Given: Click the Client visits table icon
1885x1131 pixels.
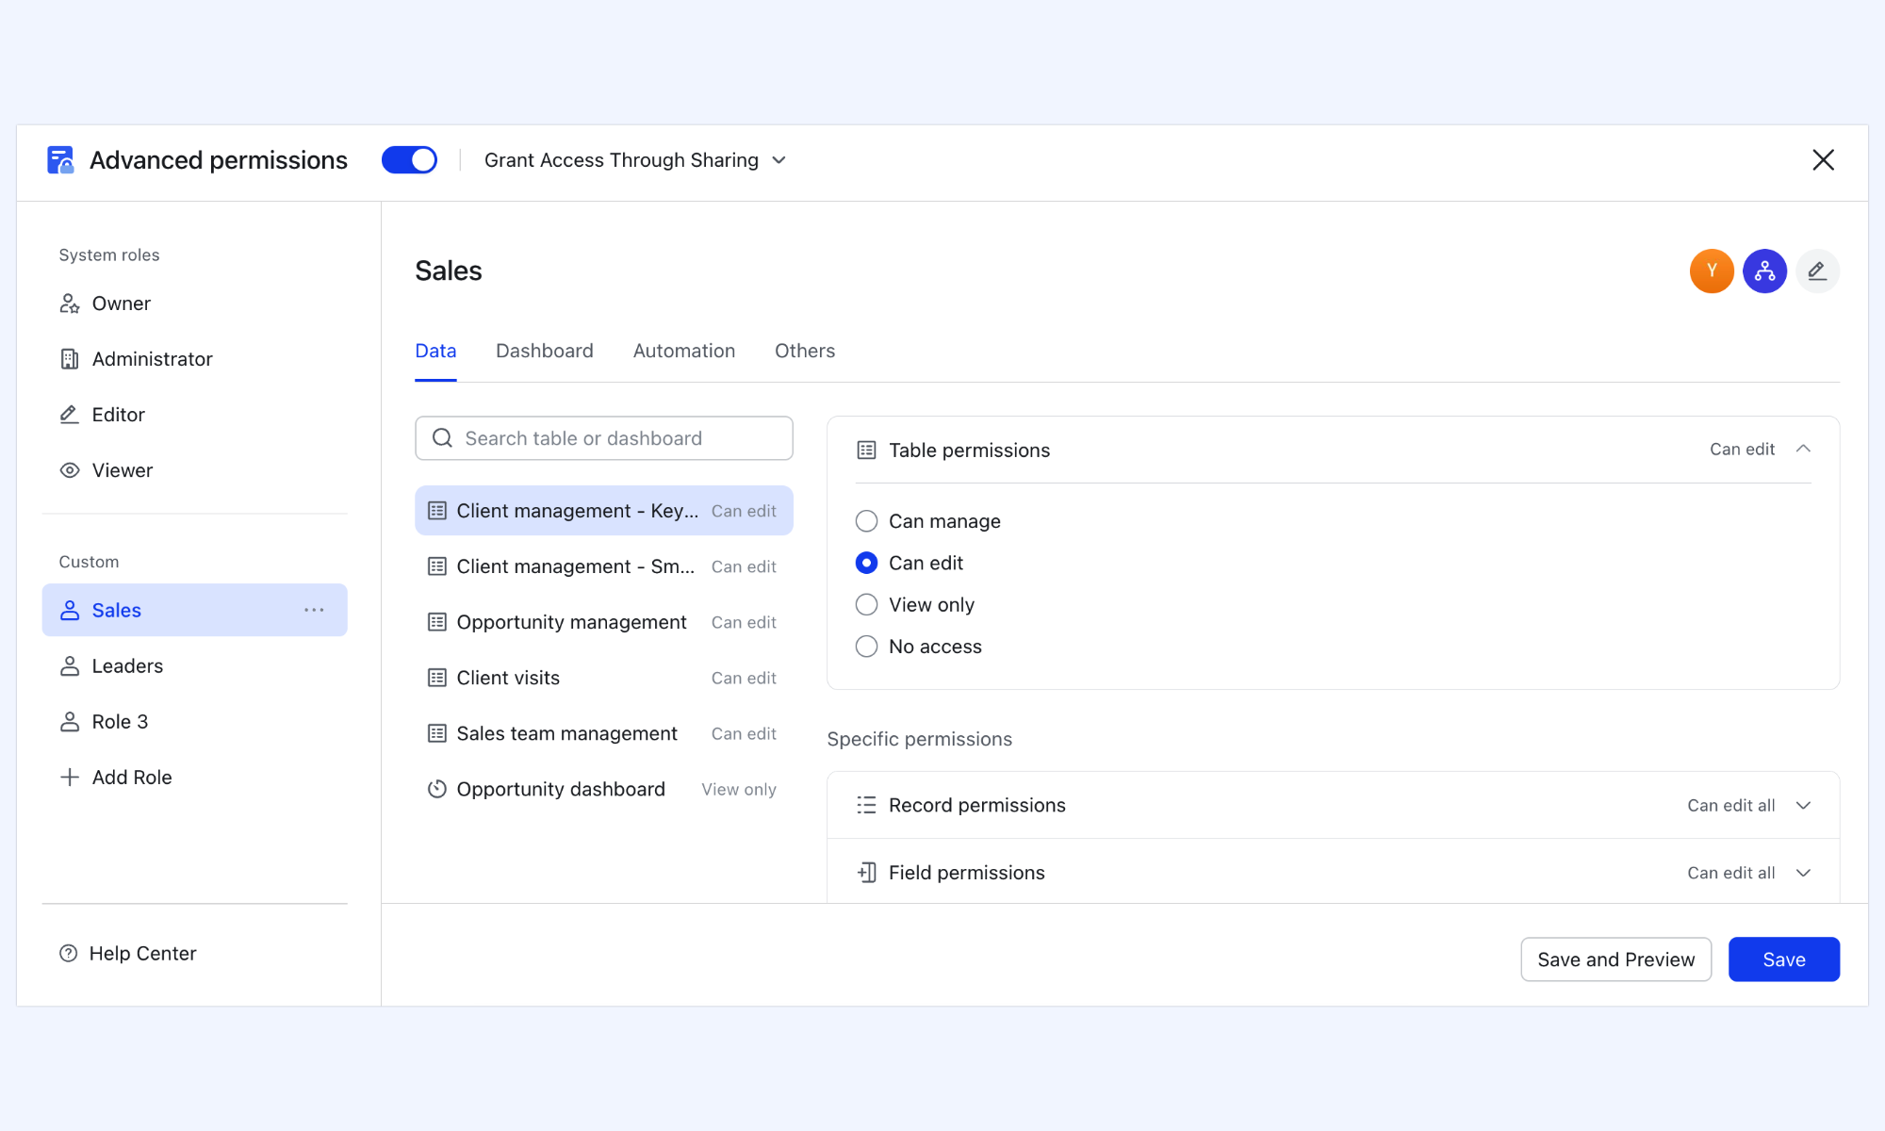Looking at the screenshot, I should click(437, 678).
